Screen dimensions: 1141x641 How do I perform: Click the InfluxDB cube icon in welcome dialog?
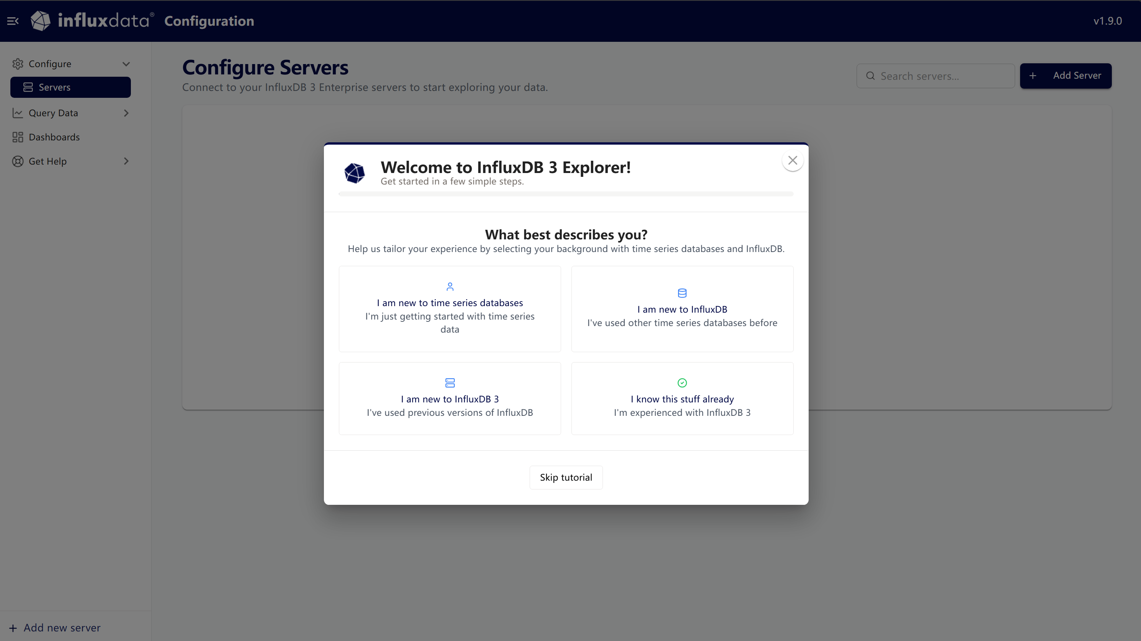[354, 173]
